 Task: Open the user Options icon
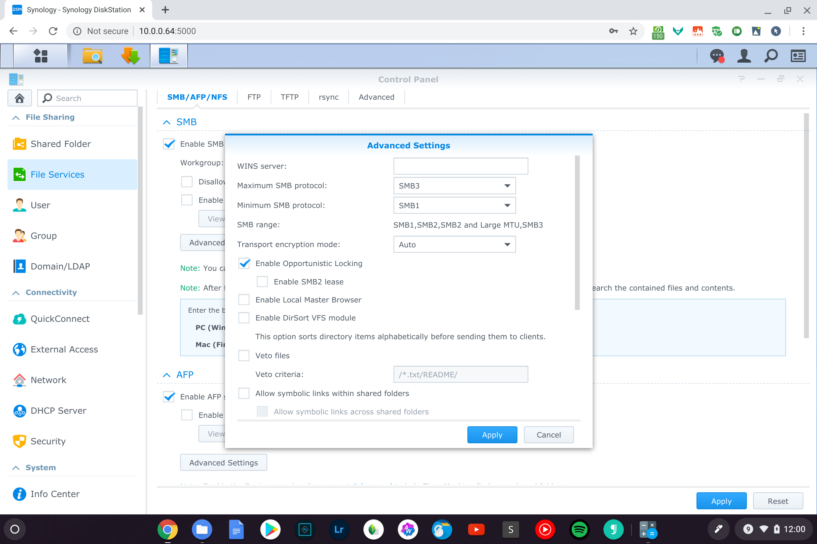point(743,56)
